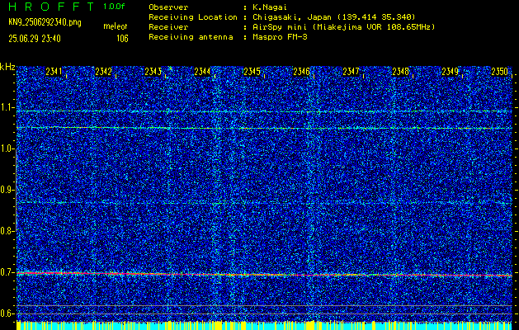The height and width of the screenshot is (330, 519).
Task: Select the Chigasaki, Japan location text
Action: tap(333, 17)
